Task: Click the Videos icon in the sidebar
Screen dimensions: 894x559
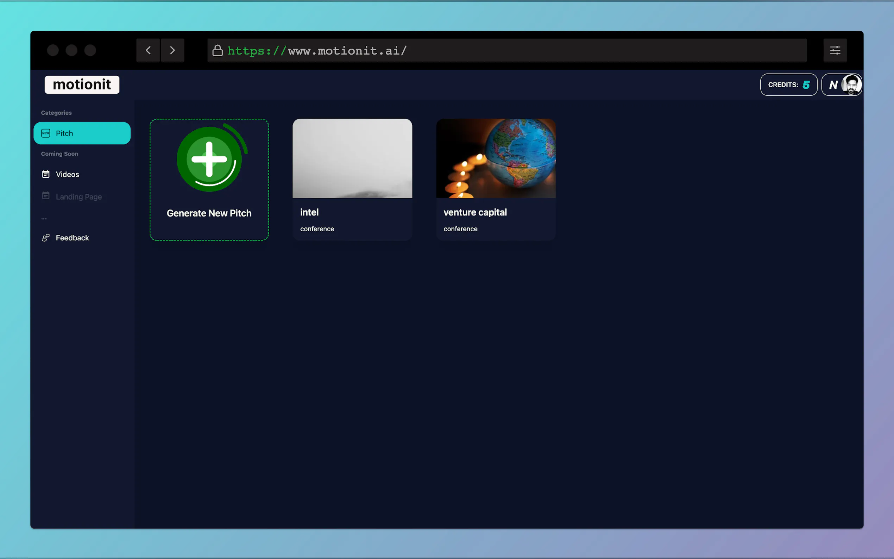Action: [x=45, y=174]
